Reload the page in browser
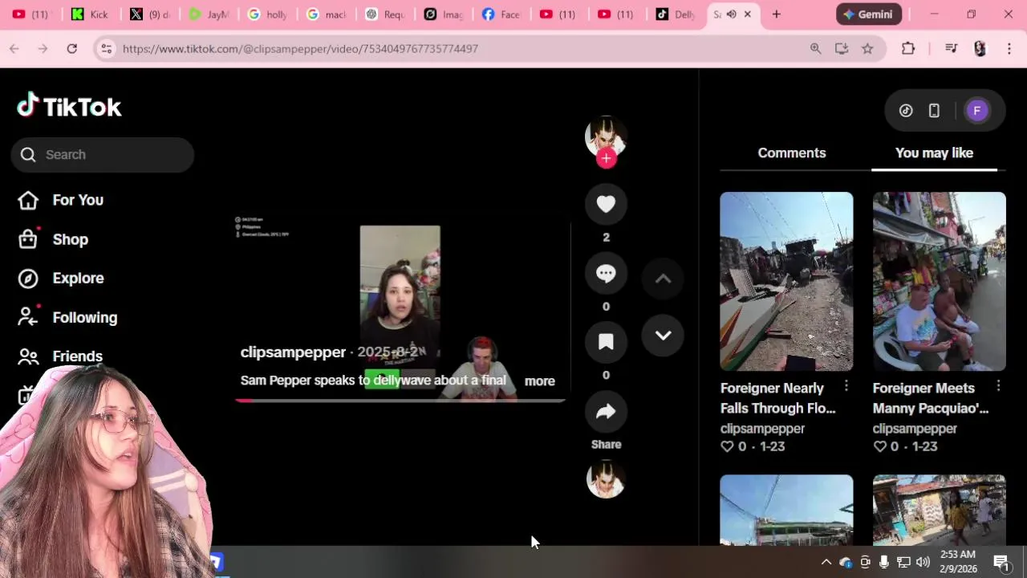This screenshot has height=578, width=1027. [x=72, y=49]
